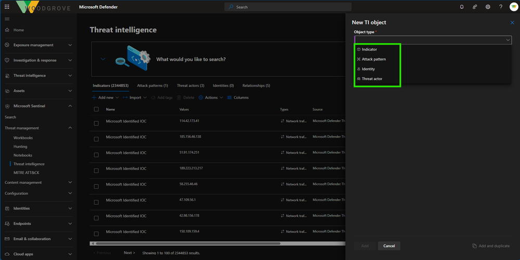The width and height of the screenshot is (520, 260).
Task: Click the horizontal table scrollbar
Action: pyautogui.click(x=188, y=243)
